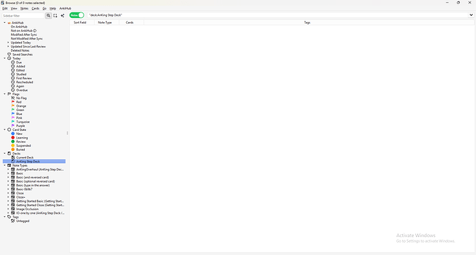
Task: Collapse the Flags section arrow
Action: tap(5, 94)
